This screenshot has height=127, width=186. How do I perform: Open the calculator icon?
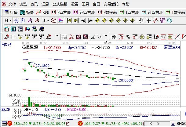[13, 29]
